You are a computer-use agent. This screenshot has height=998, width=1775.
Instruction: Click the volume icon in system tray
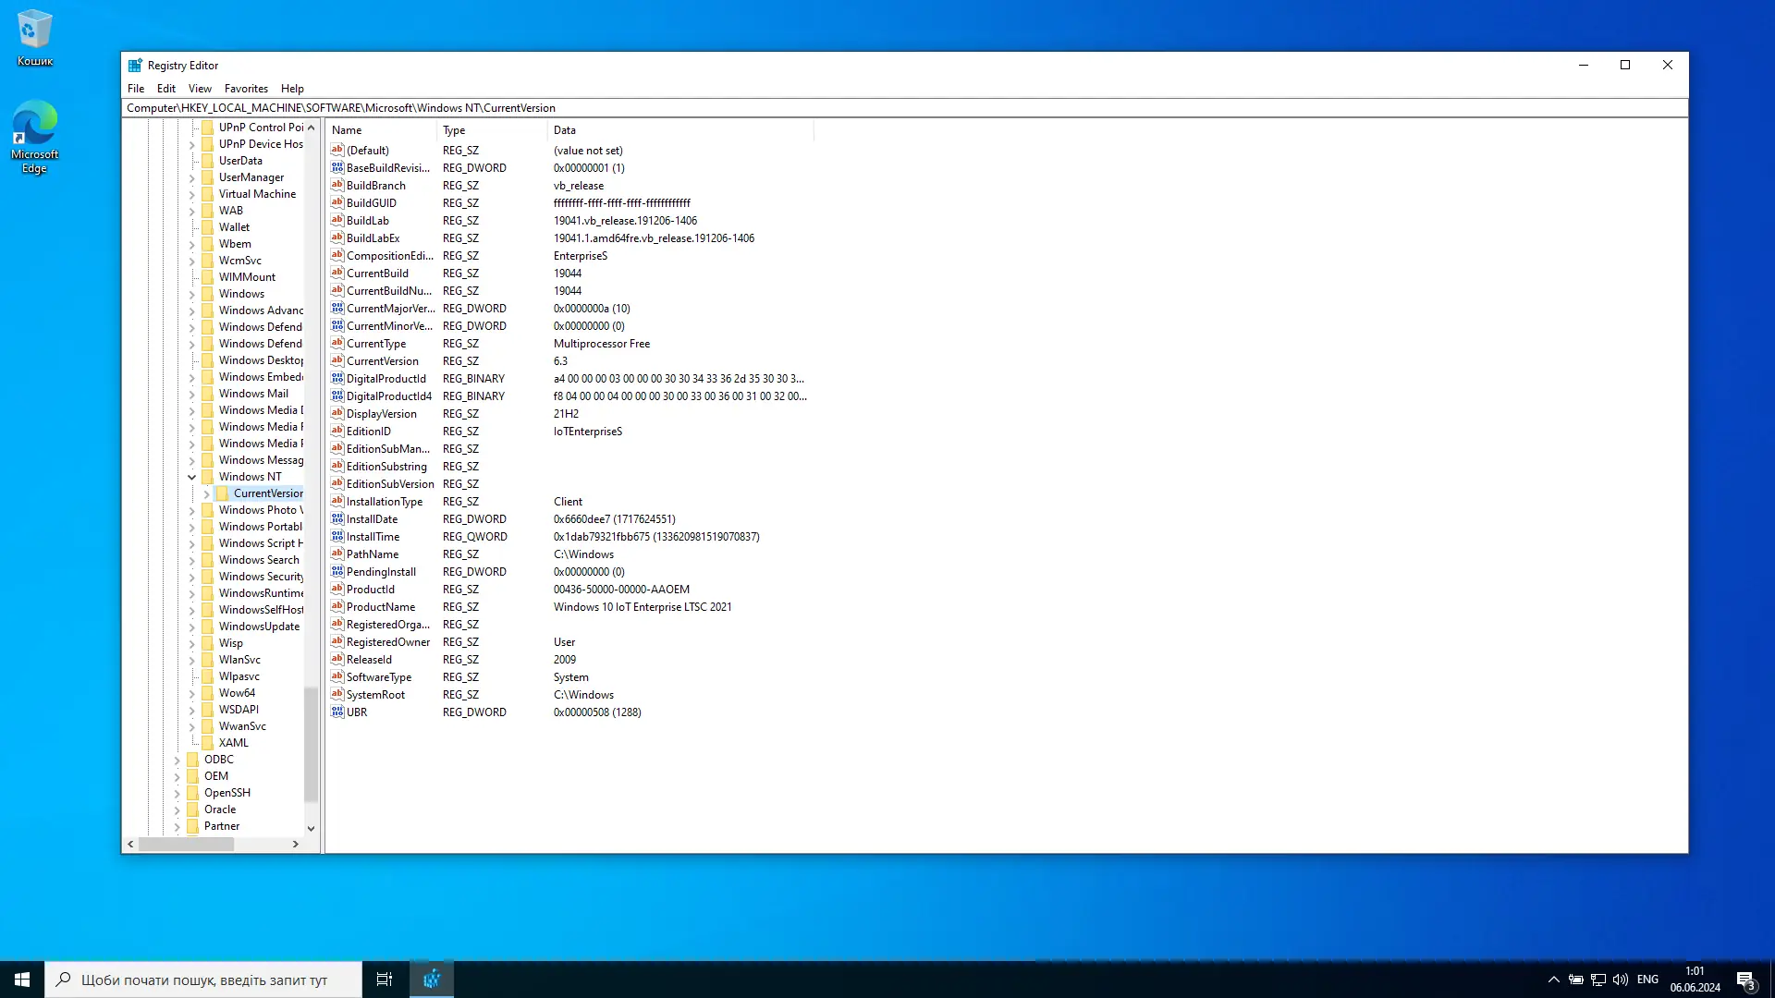1620,980
